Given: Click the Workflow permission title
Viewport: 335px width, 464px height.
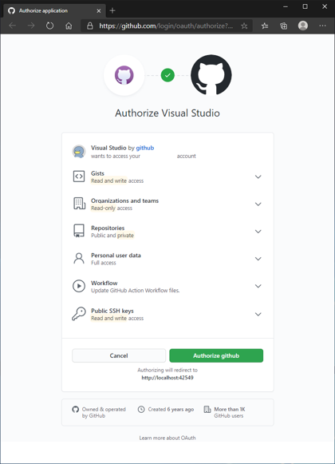Looking at the screenshot, I should 104,283.
